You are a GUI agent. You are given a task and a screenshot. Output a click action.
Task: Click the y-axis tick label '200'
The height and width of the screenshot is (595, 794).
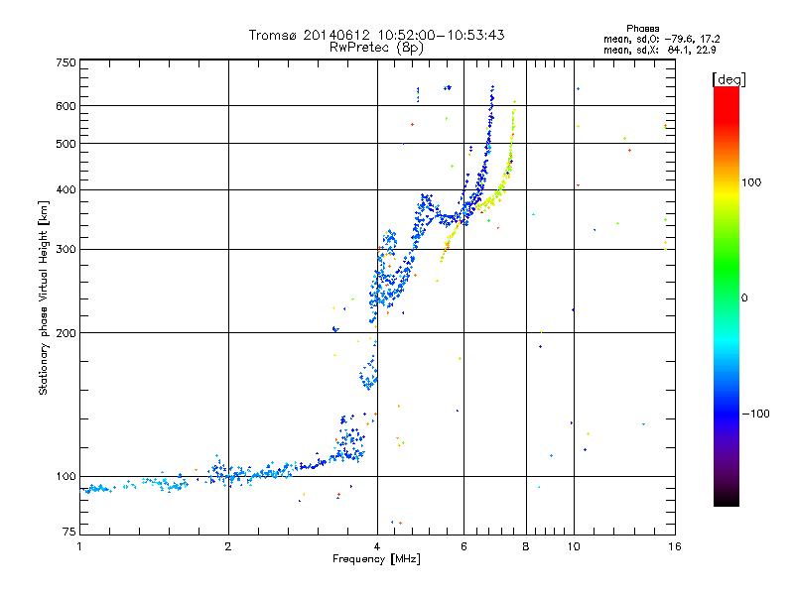[x=66, y=333]
